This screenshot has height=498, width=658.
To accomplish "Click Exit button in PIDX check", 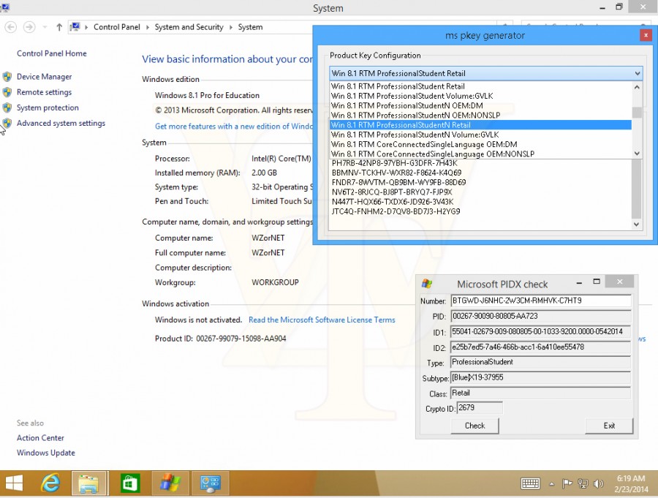I will pyautogui.click(x=609, y=426).
